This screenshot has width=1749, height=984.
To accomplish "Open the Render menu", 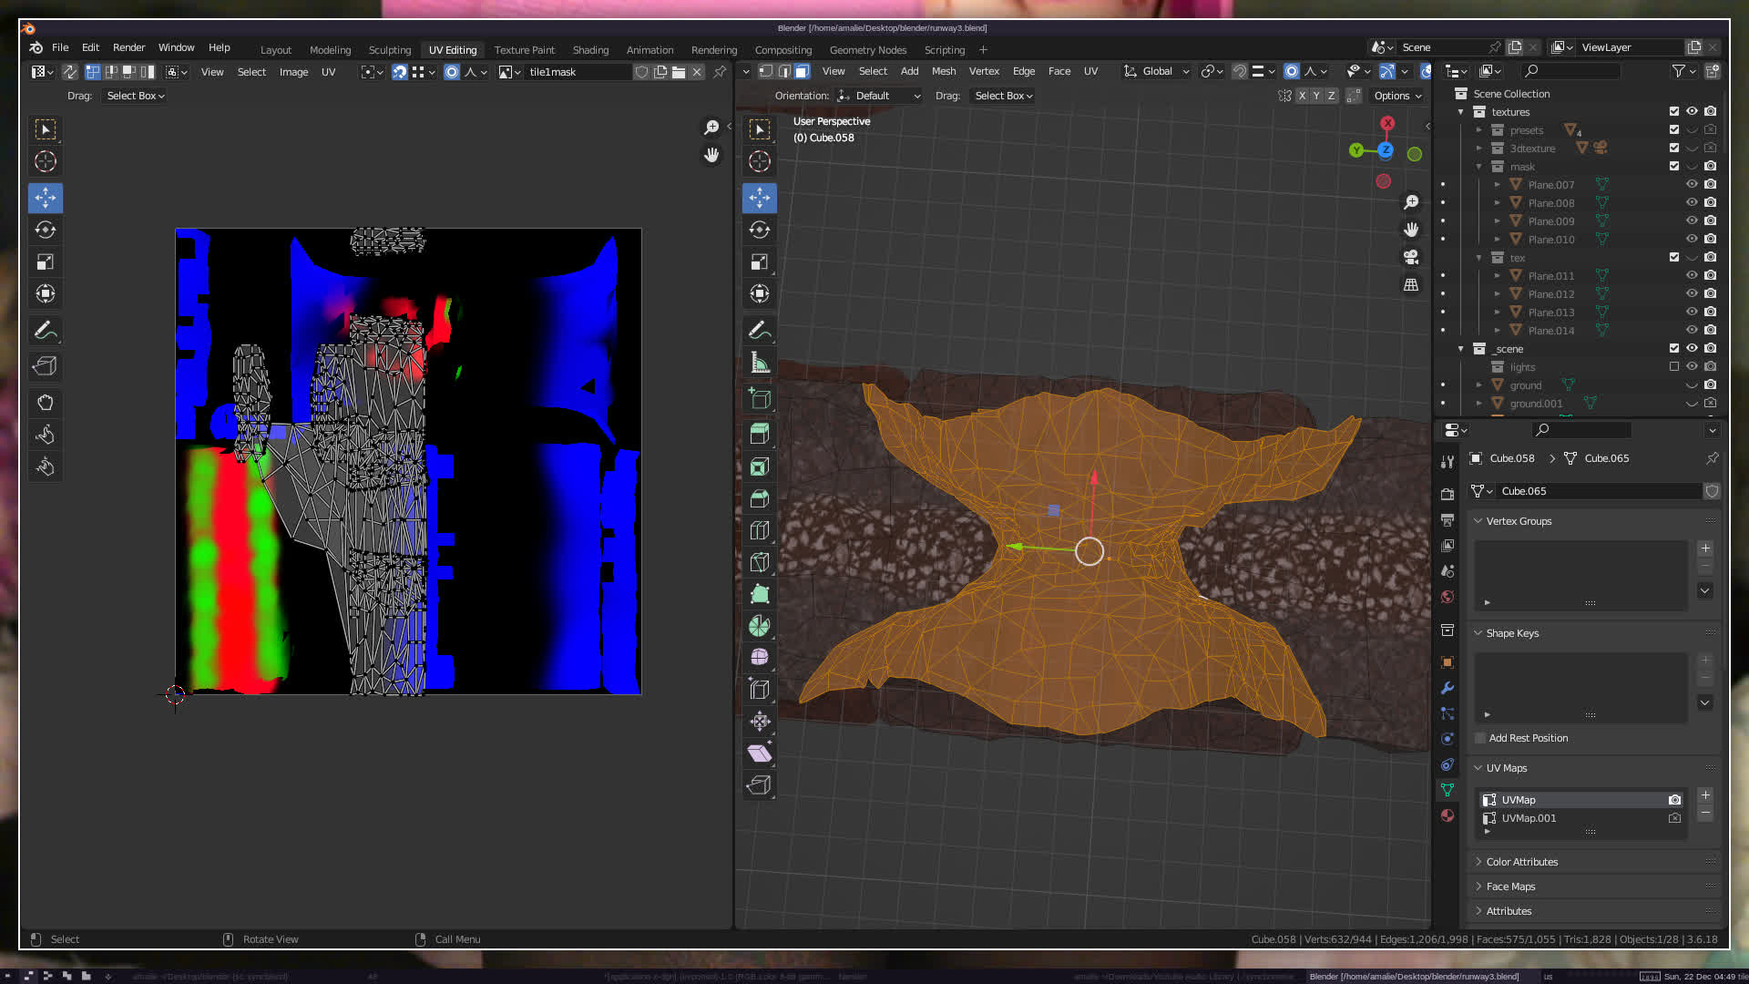I will 128,47.
